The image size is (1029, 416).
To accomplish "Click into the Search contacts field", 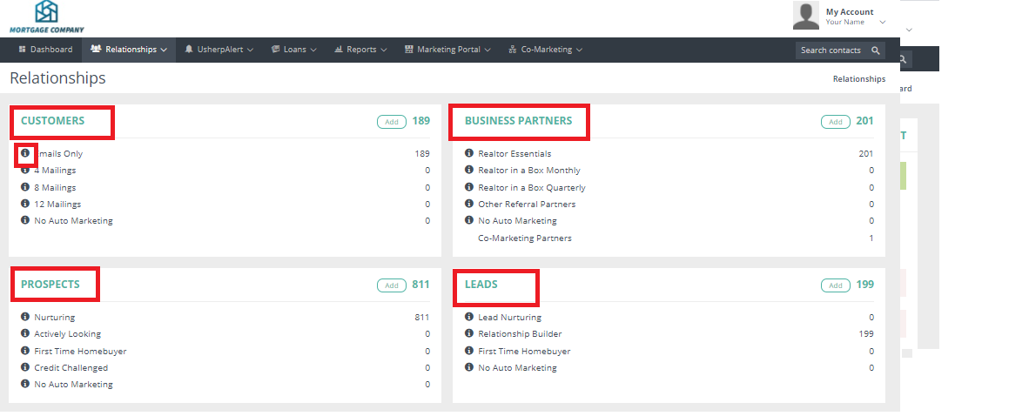I will (831, 50).
